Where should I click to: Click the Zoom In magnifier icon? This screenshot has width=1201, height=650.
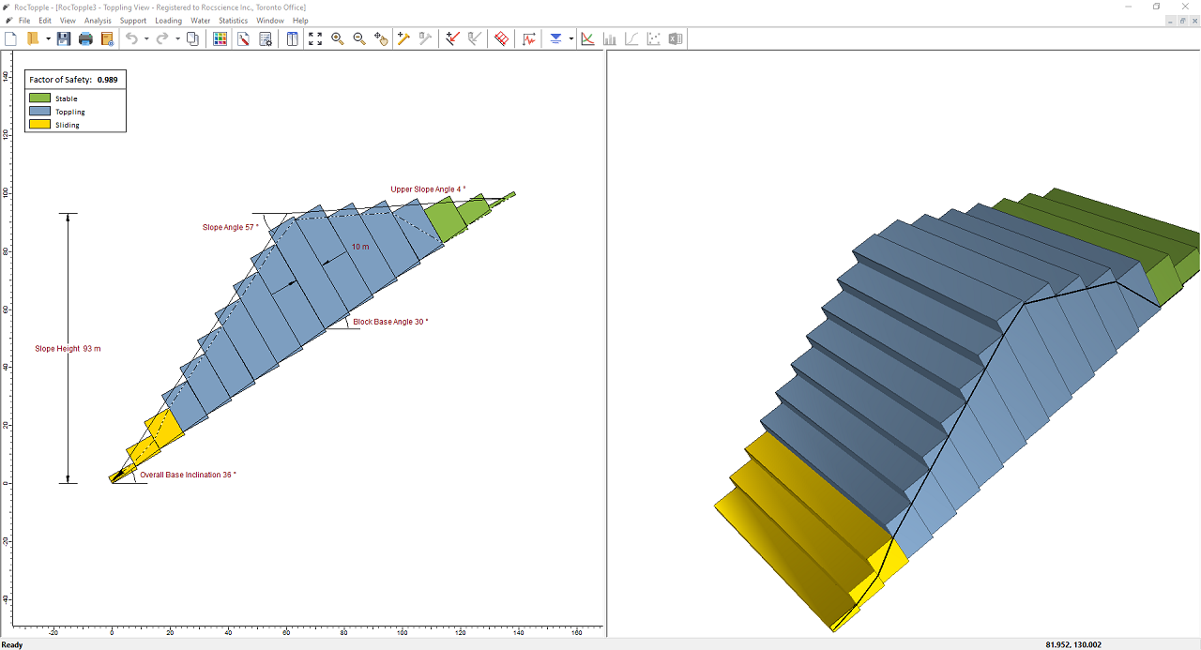[338, 38]
